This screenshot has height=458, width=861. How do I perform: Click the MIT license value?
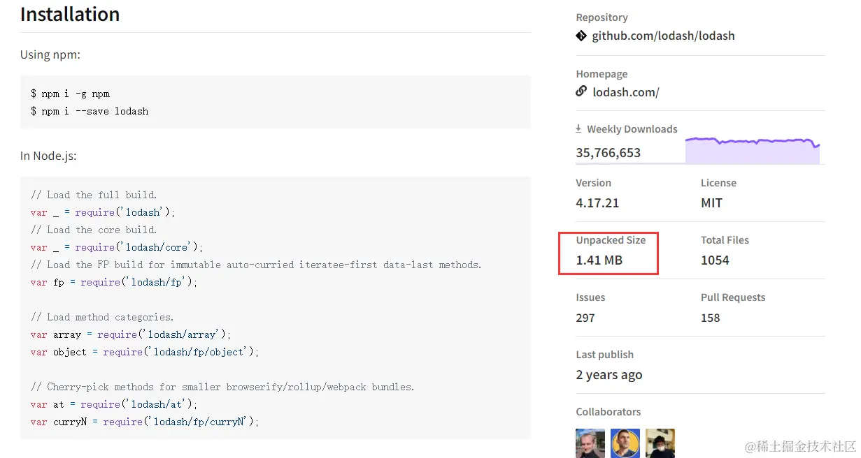[x=711, y=203]
